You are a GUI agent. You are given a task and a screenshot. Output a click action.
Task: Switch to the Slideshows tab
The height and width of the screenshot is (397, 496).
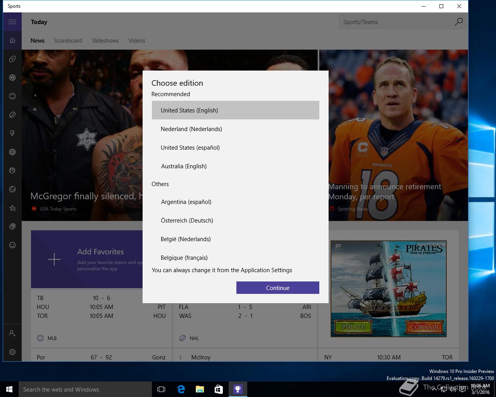point(105,41)
